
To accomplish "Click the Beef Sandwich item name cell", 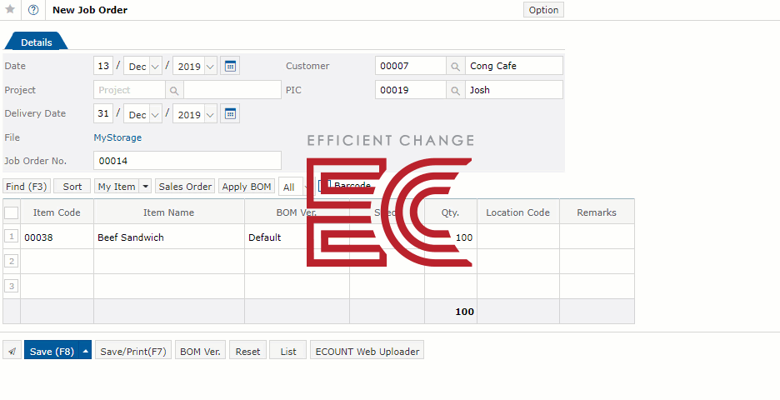I will click(168, 237).
